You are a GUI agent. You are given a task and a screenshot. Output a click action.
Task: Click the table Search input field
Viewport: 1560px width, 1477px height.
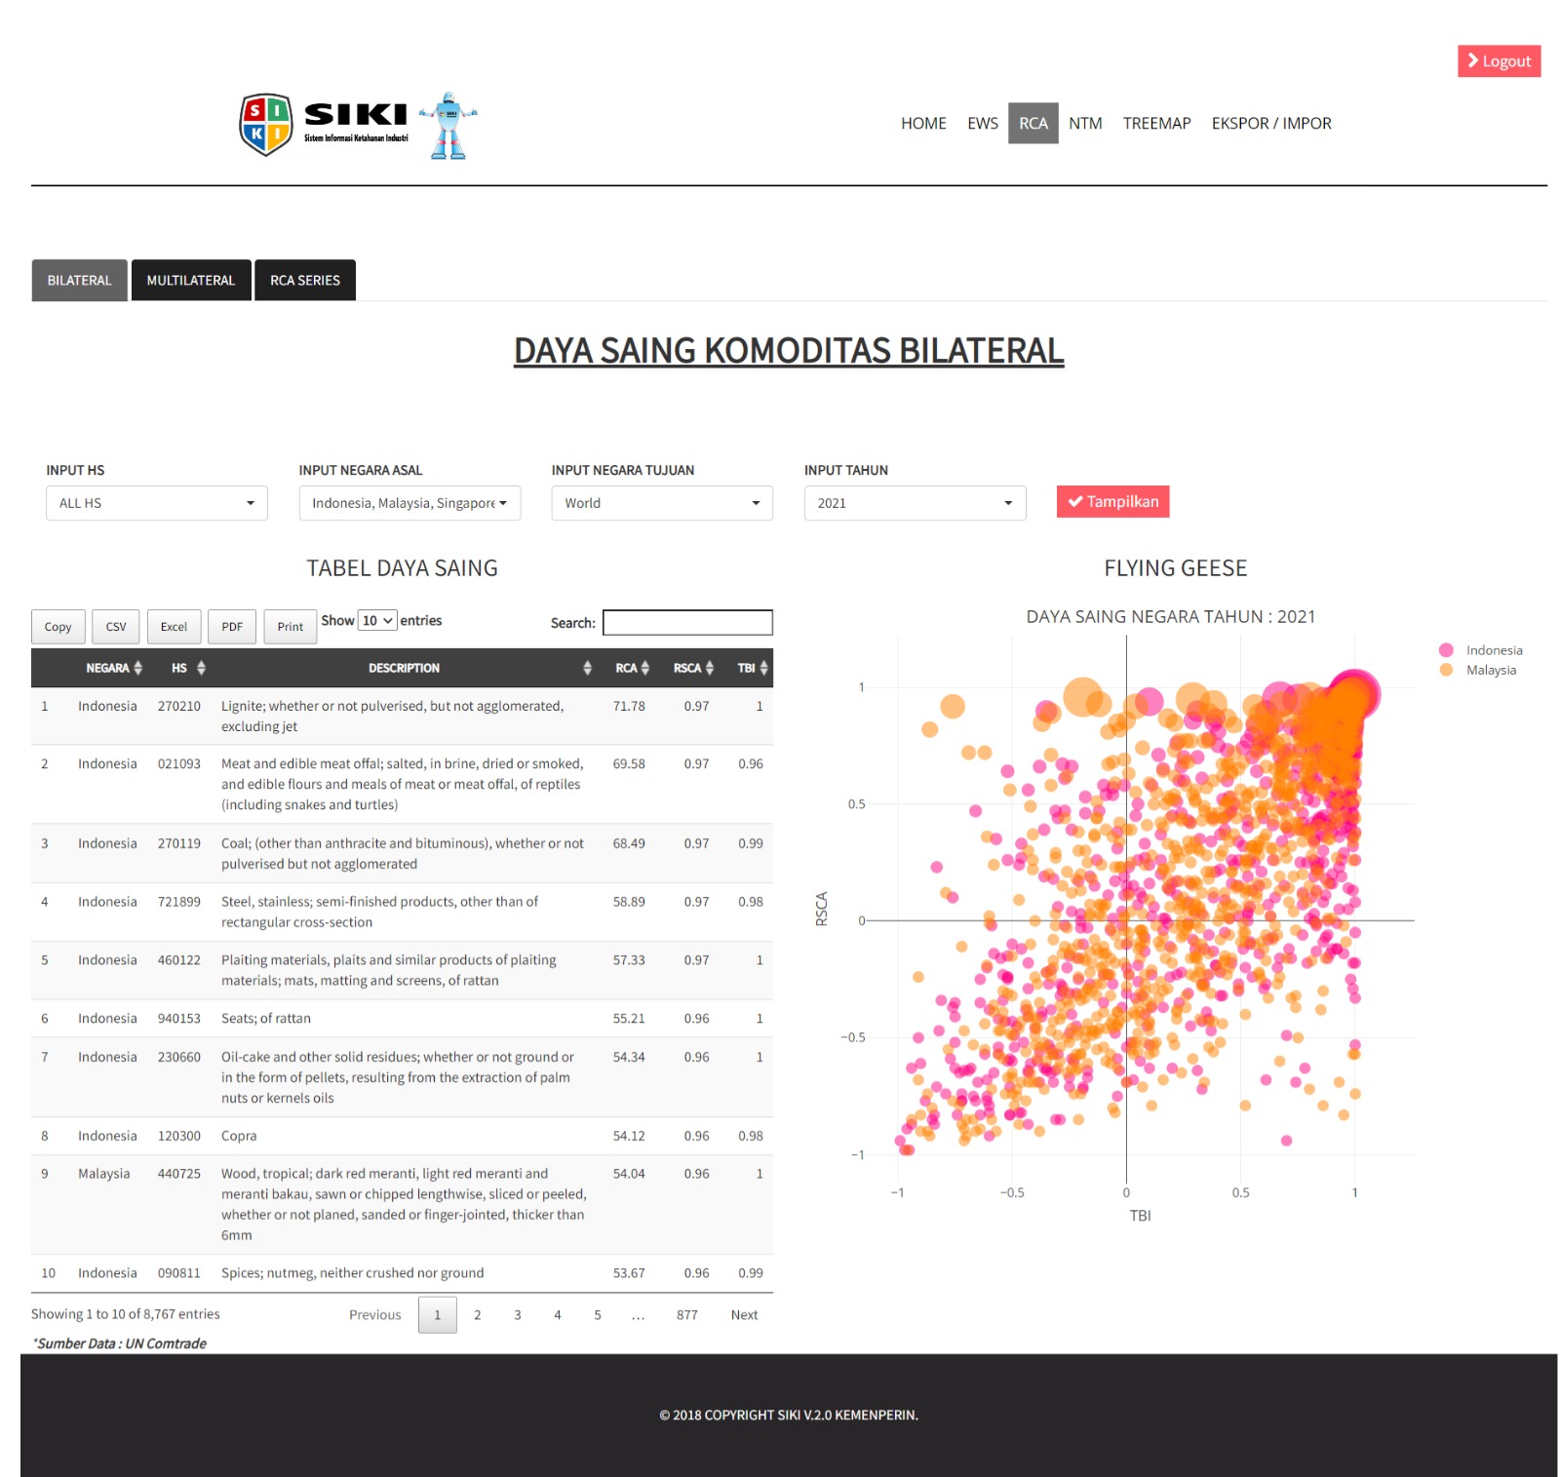pos(687,623)
